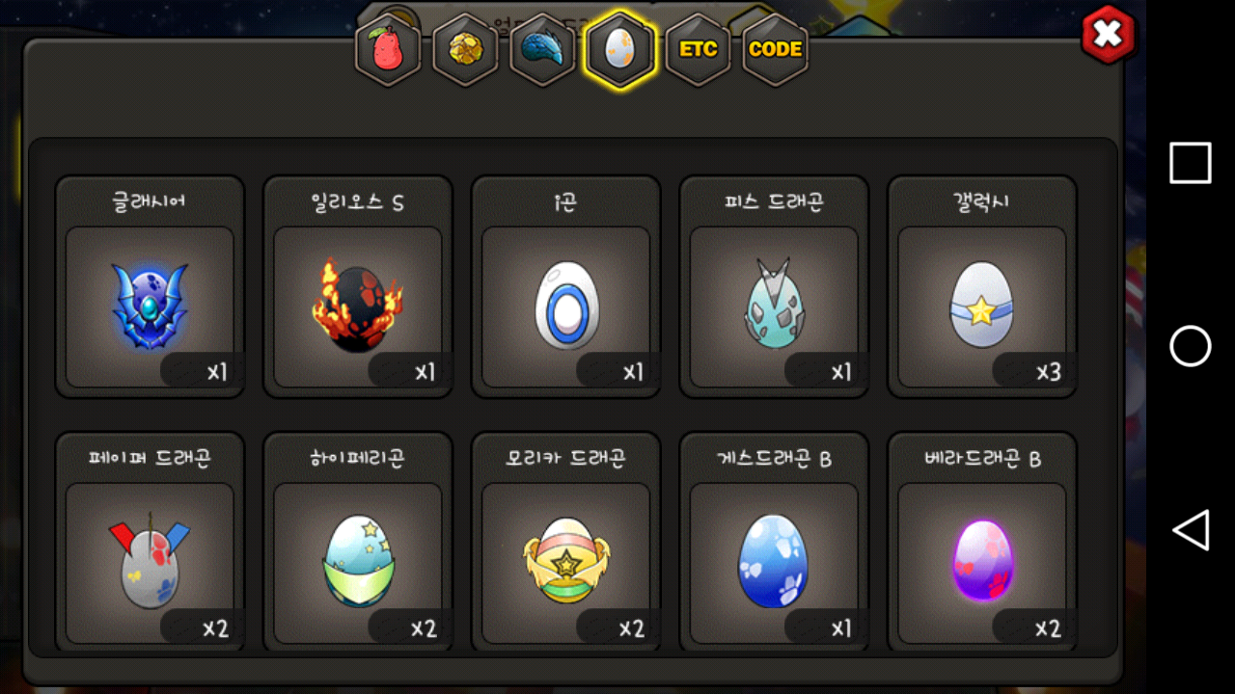Close the inventory with red X
Screen dimensions: 1235x694
click(x=1109, y=35)
